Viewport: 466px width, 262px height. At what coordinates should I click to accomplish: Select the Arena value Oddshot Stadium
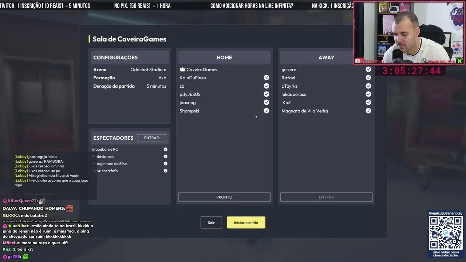tap(148, 70)
